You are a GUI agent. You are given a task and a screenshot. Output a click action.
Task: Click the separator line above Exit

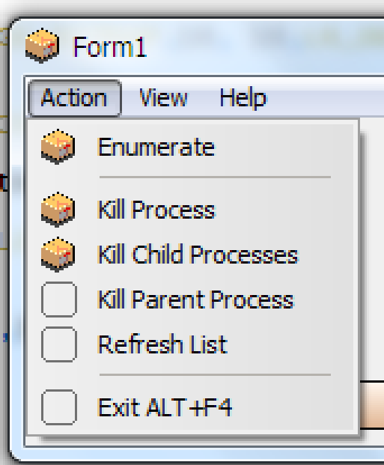[x=215, y=375]
